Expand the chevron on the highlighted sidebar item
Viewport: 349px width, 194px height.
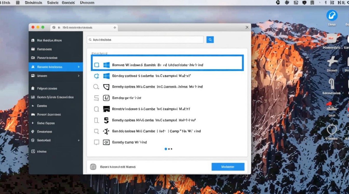click(79, 67)
